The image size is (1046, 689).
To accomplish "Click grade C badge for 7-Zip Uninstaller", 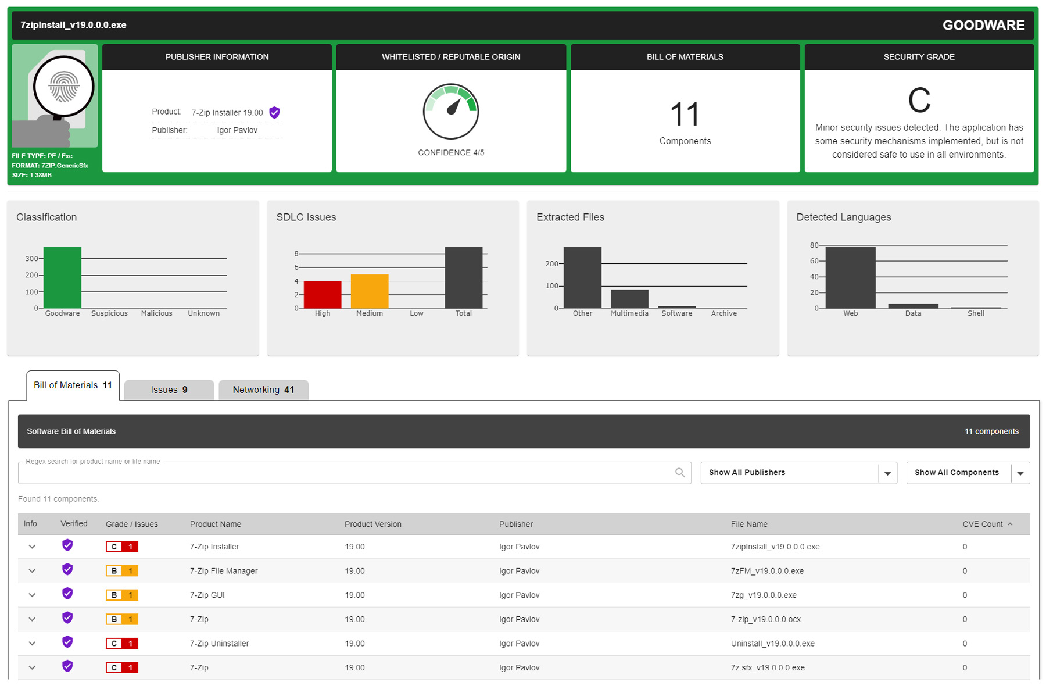I will coord(121,644).
